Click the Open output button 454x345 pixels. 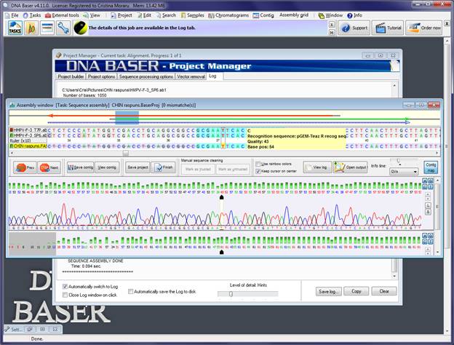350,167
